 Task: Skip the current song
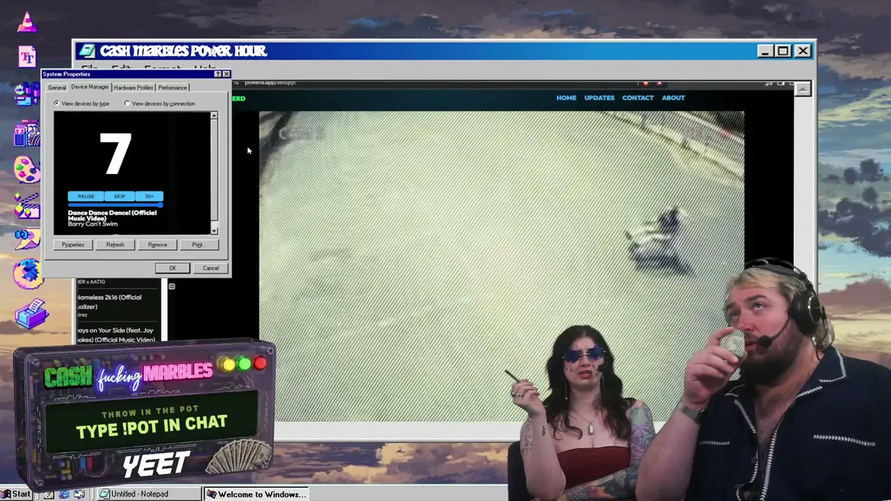[x=120, y=196]
